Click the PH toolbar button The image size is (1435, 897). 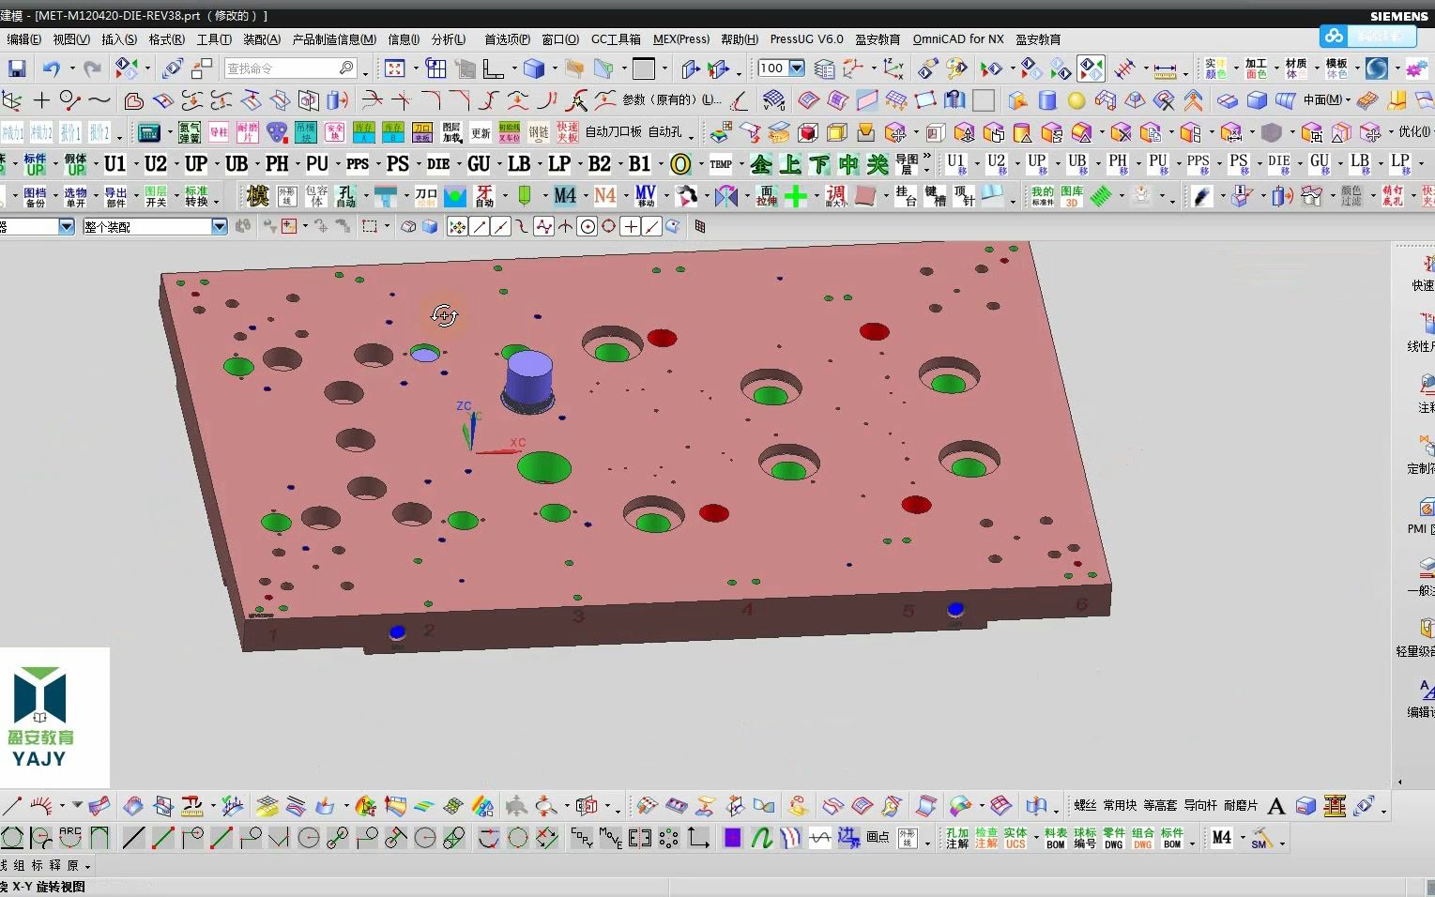pyautogui.click(x=277, y=164)
